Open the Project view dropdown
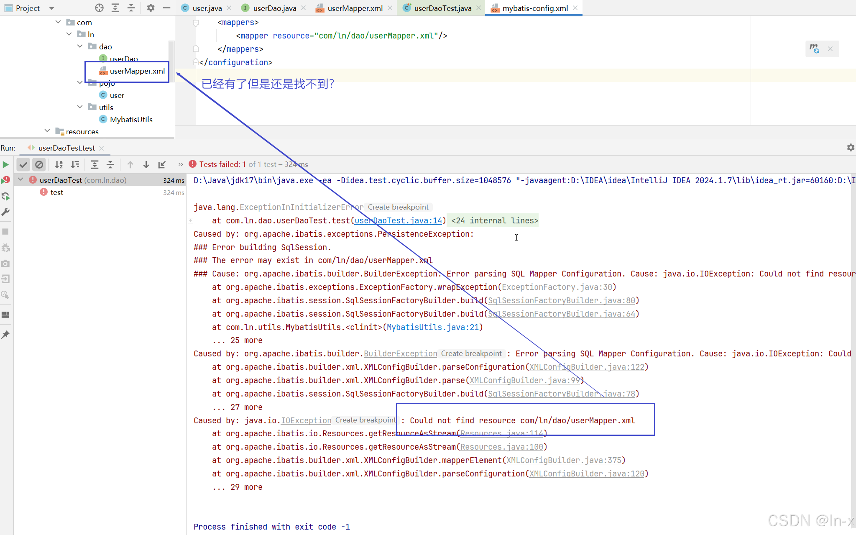 click(x=51, y=8)
